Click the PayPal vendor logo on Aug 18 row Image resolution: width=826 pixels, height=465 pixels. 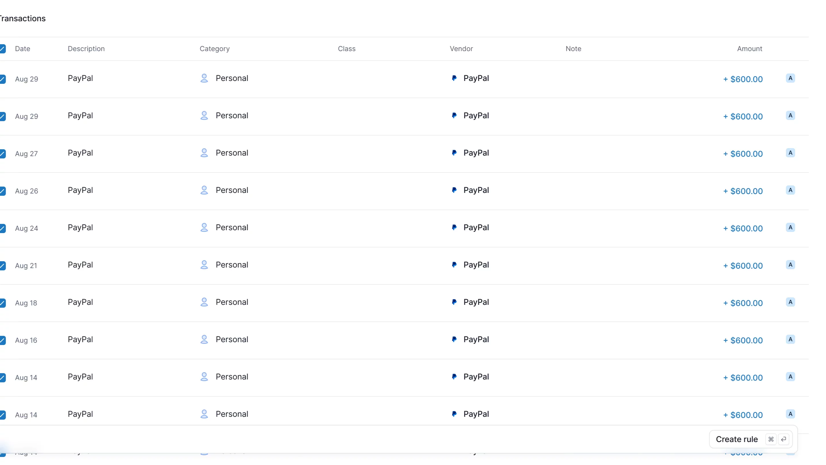click(x=454, y=302)
